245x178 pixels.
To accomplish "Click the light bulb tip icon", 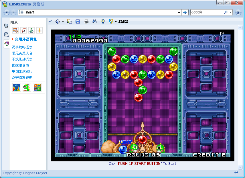I will coord(103,21).
